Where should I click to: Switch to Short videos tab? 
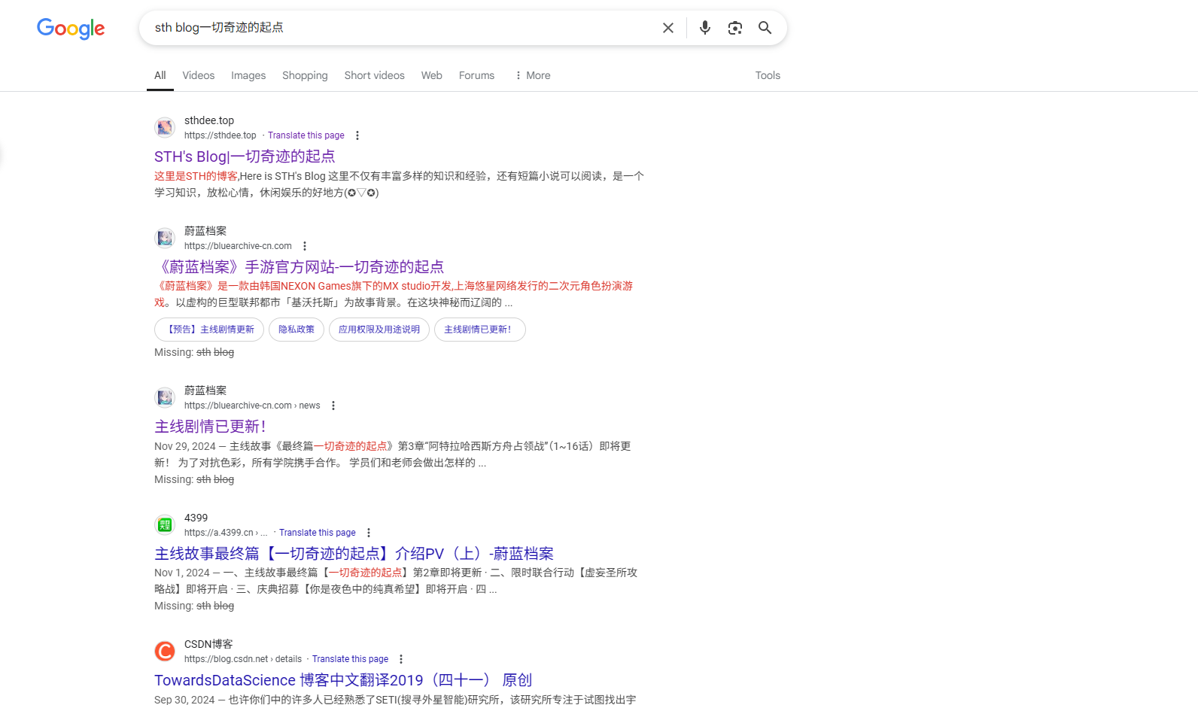(x=375, y=75)
